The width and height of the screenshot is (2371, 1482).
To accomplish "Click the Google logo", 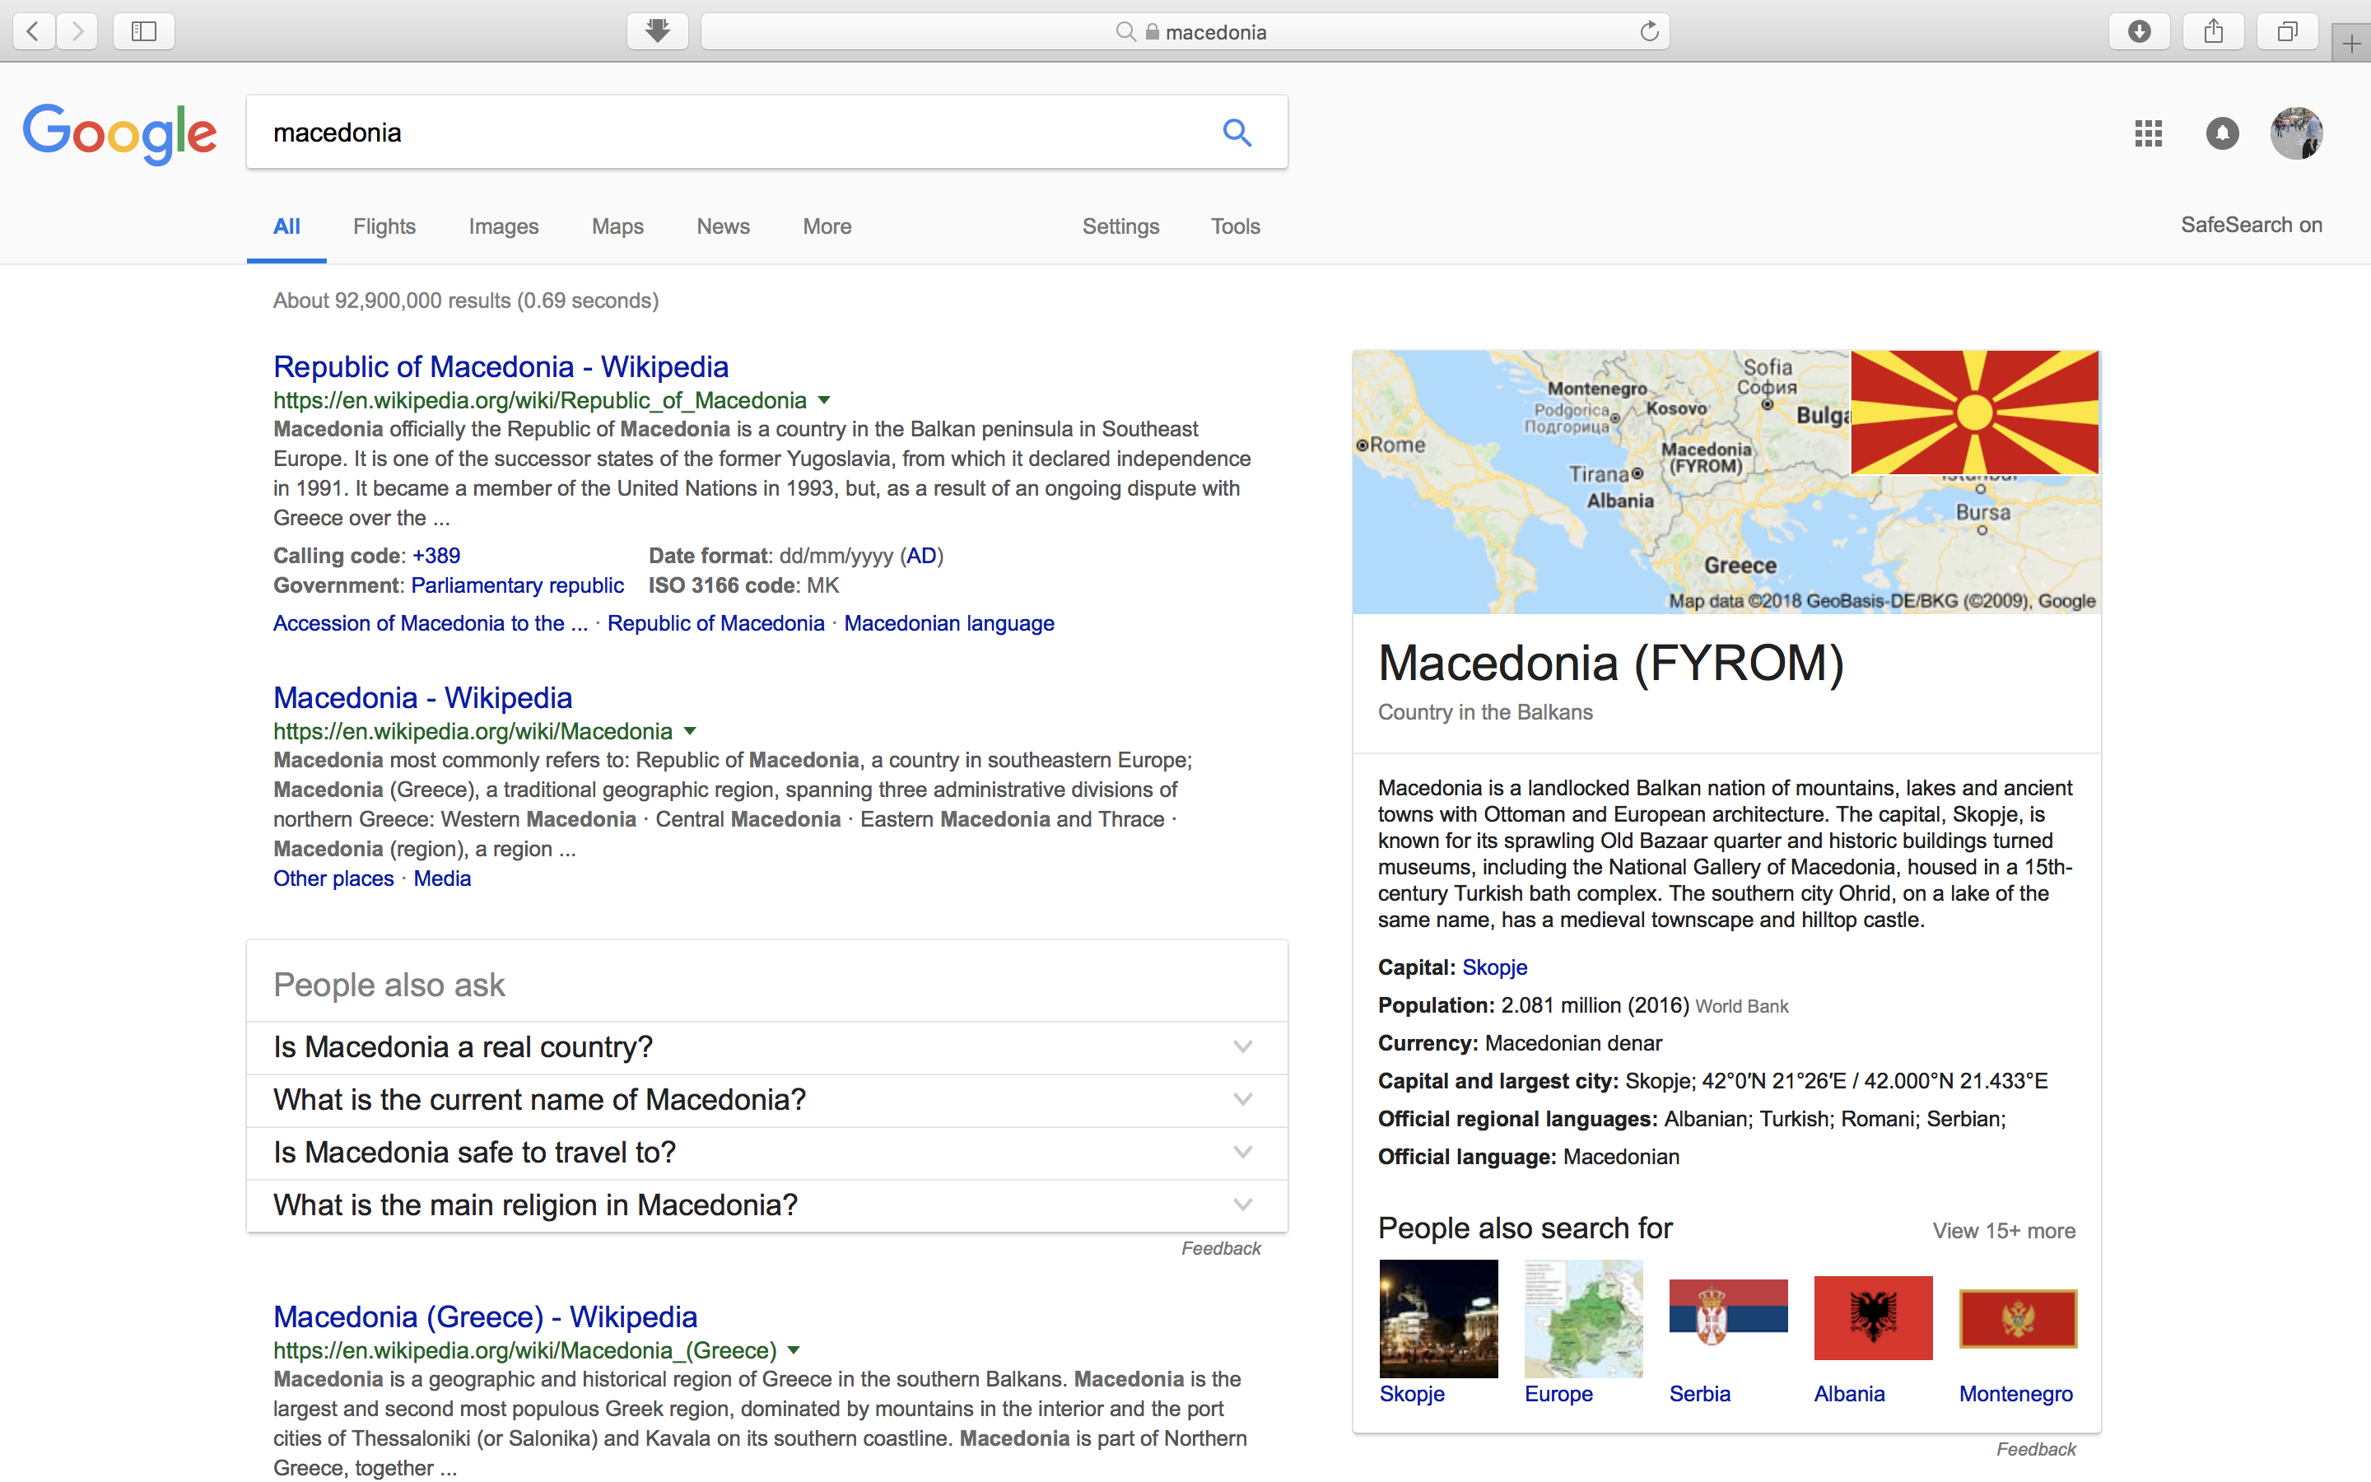I will (119, 133).
